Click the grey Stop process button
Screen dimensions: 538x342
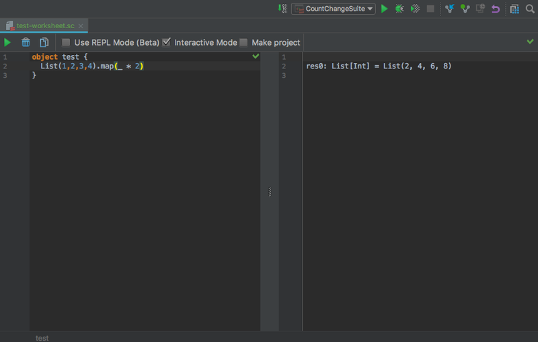430,9
